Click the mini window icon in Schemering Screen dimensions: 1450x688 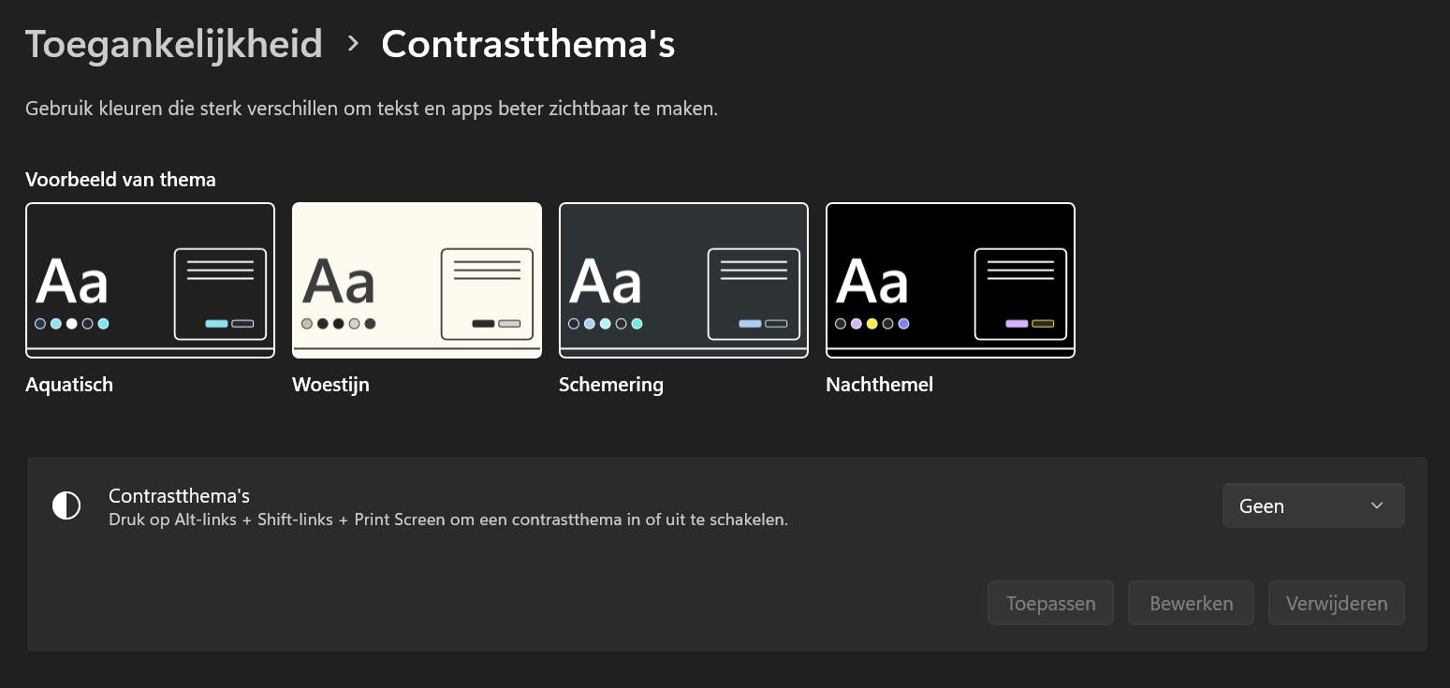click(x=754, y=294)
